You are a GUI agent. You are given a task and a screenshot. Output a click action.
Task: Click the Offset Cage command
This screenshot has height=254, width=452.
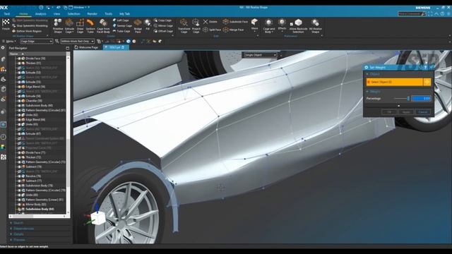coord(163,31)
